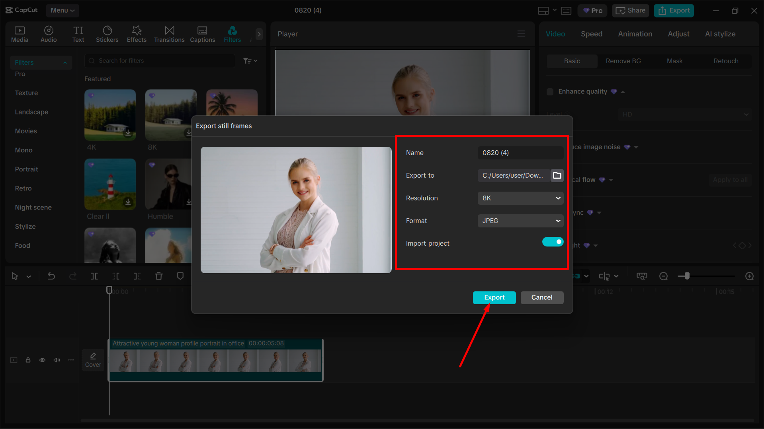Switch to the Remove BG tab
764x429 pixels.
click(623, 61)
